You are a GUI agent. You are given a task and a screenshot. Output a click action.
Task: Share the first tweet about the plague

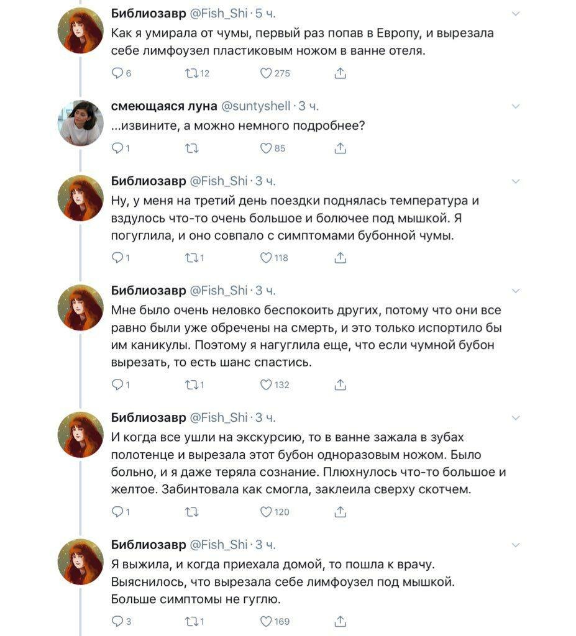coord(340,74)
